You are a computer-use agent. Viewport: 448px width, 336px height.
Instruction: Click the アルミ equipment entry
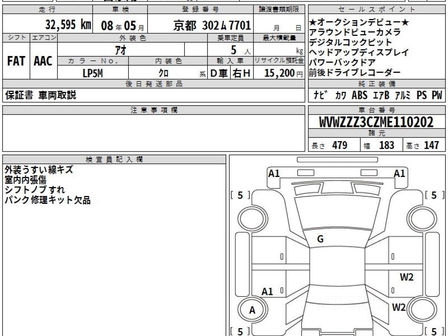point(403,96)
